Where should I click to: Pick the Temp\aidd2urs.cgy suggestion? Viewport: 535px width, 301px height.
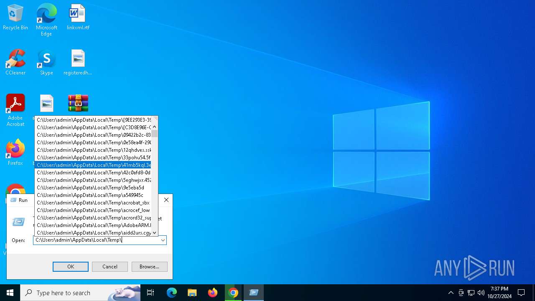point(93,232)
